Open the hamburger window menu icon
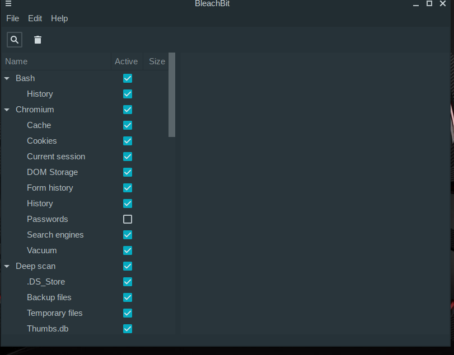 [x=8, y=3]
